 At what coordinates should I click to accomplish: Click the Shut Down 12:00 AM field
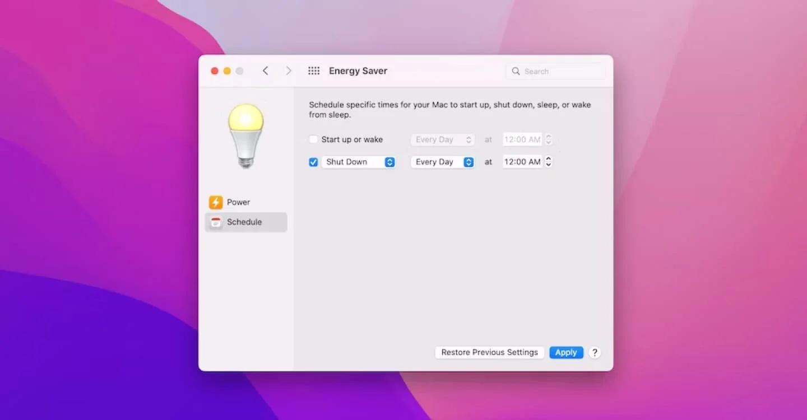[x=522, y=162]
